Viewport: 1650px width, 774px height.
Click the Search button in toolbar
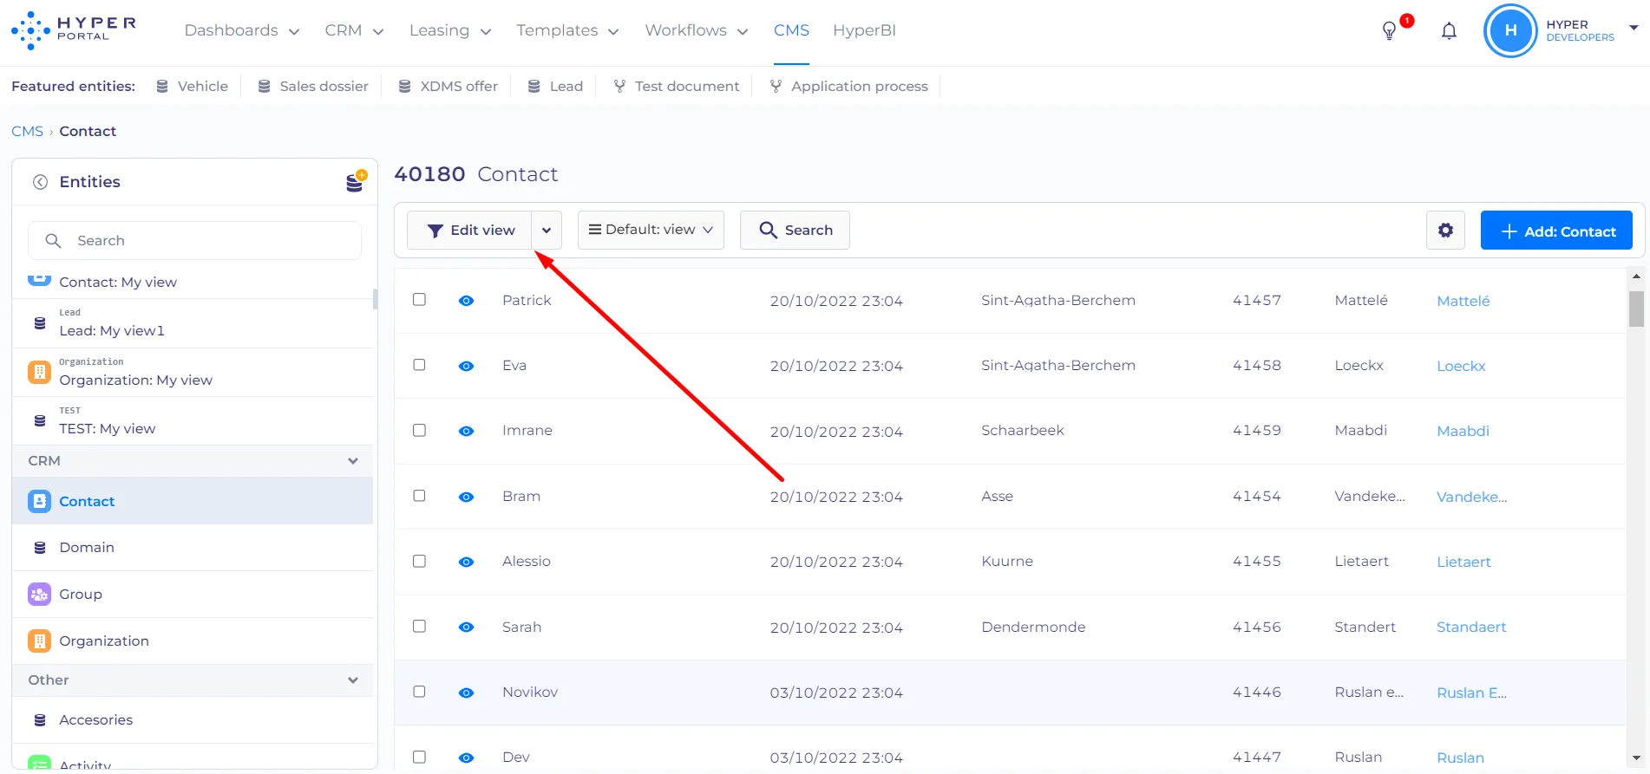[795, 231]
